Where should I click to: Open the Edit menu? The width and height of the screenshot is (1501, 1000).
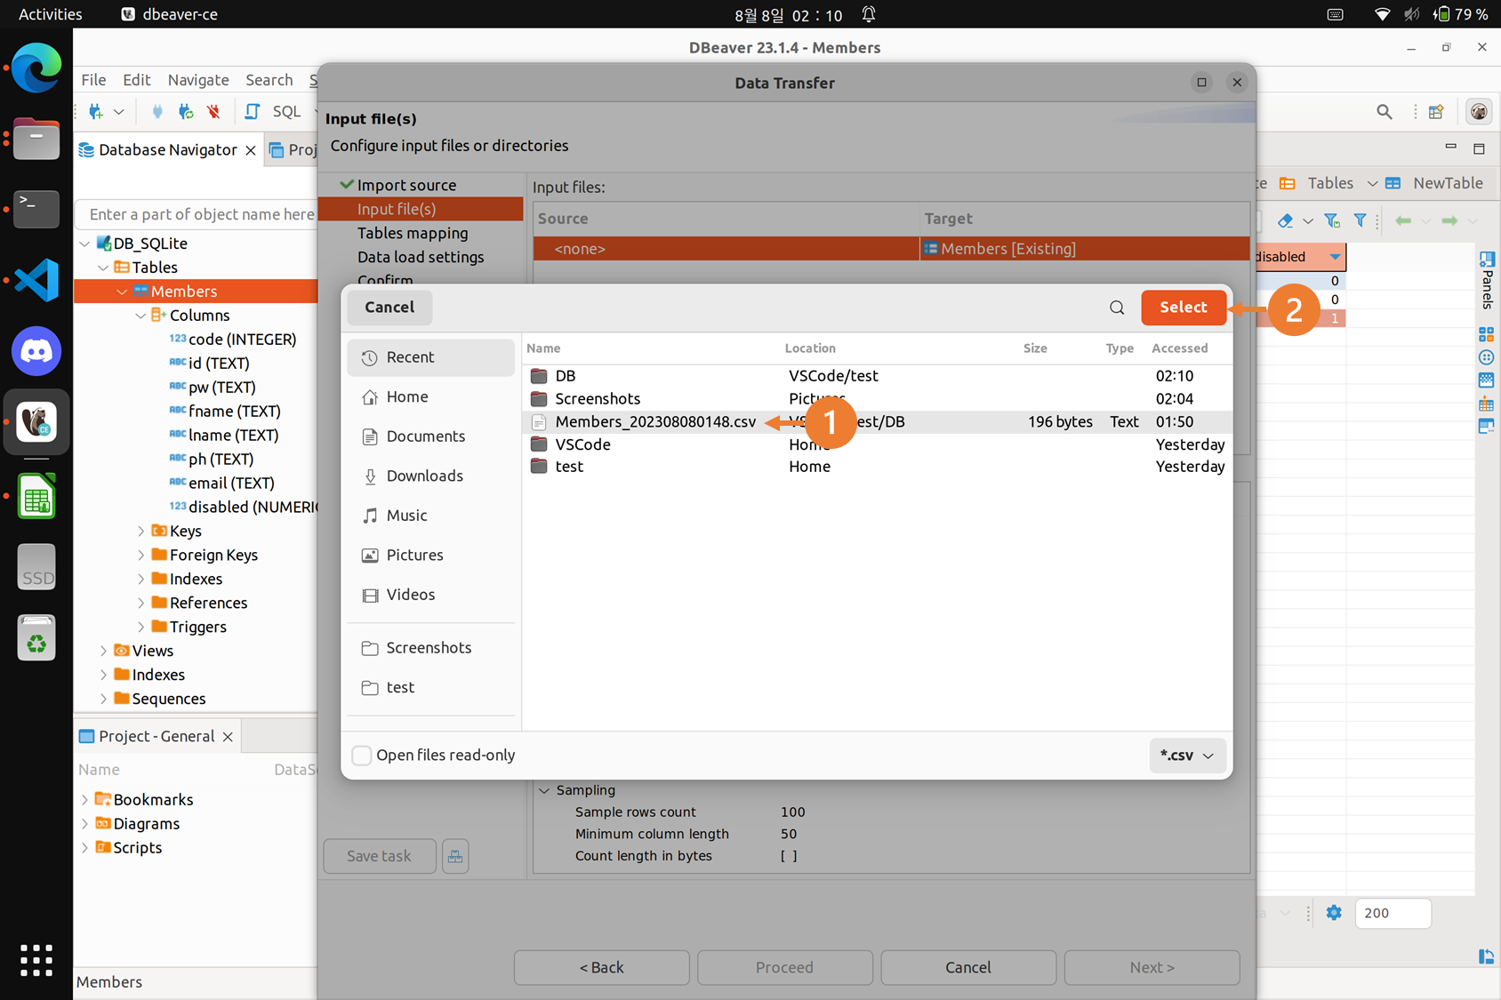[136, 80]
